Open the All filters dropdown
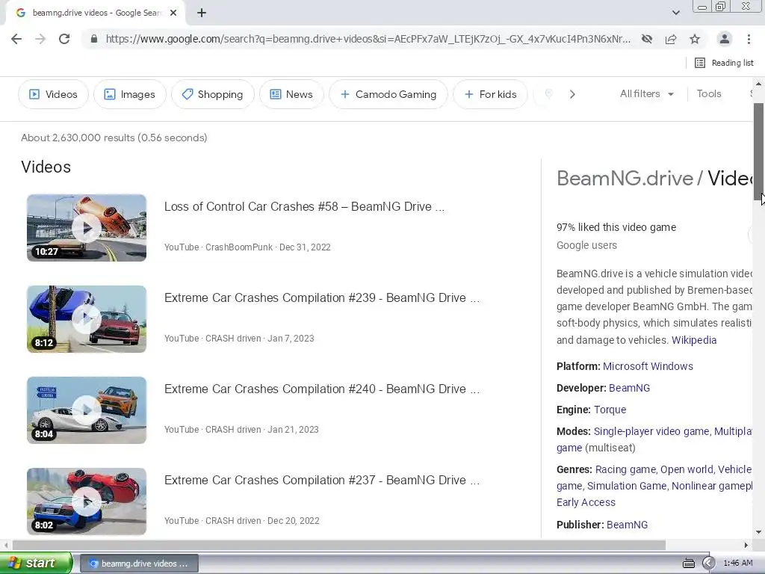 point(646,93)
